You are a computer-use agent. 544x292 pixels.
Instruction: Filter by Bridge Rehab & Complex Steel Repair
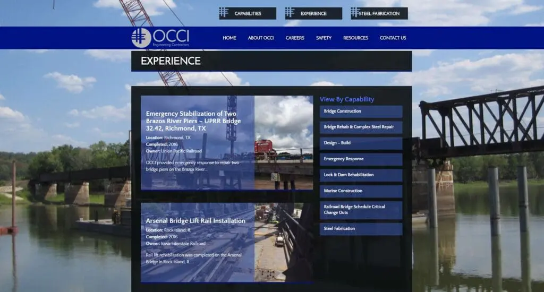[361, 127]
